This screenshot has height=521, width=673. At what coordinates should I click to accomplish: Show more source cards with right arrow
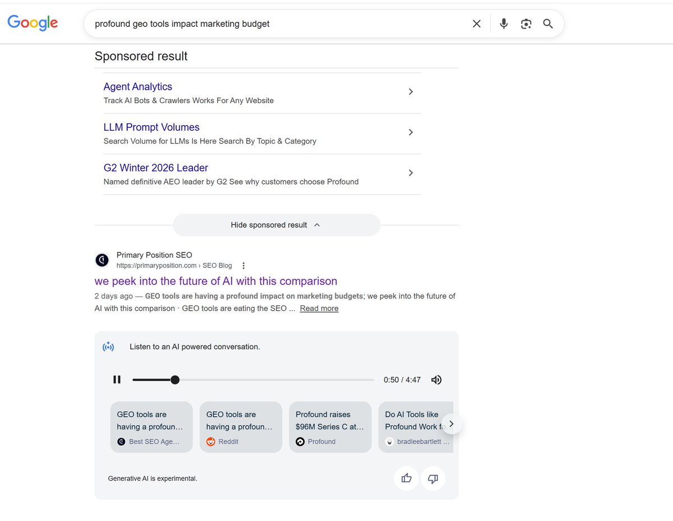point(451,424)
